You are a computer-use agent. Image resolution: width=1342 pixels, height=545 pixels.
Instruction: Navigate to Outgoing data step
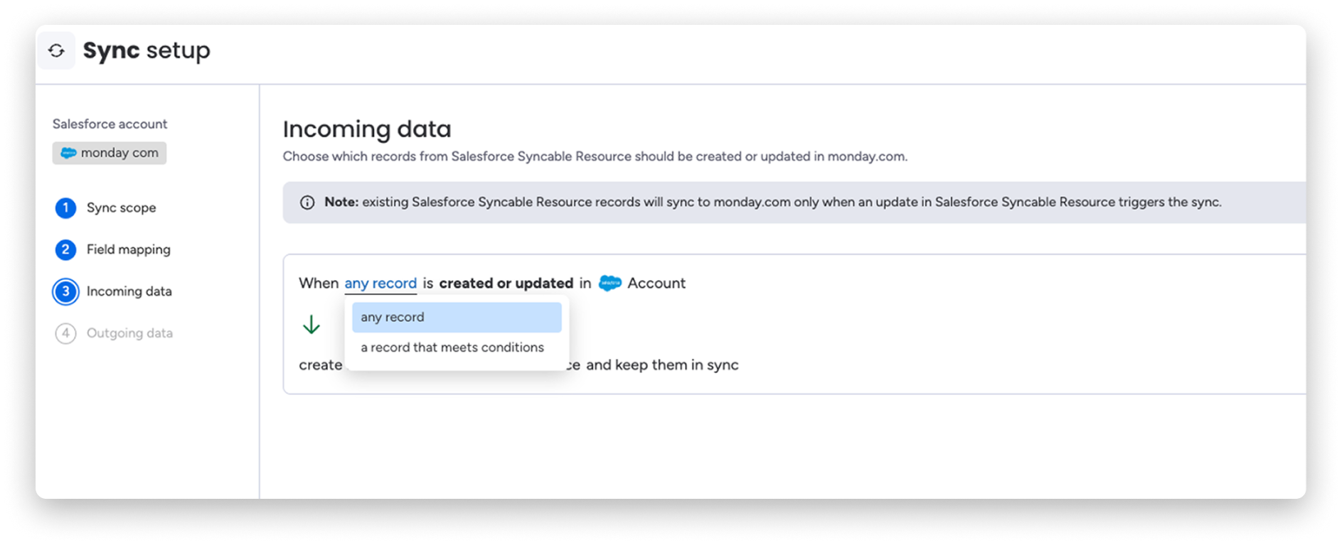click(129, 333)
